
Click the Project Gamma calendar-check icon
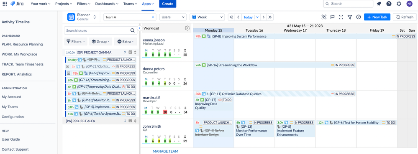pos(131,53)
